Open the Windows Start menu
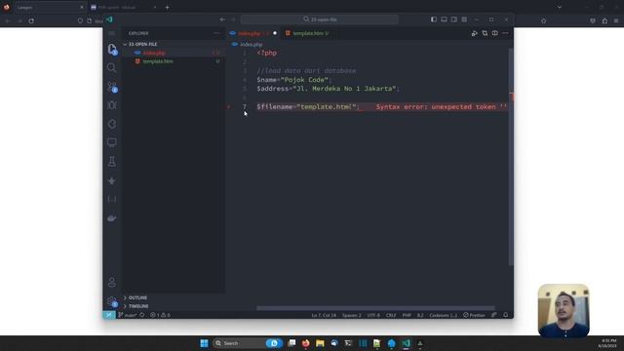 (x=204, y=343)
